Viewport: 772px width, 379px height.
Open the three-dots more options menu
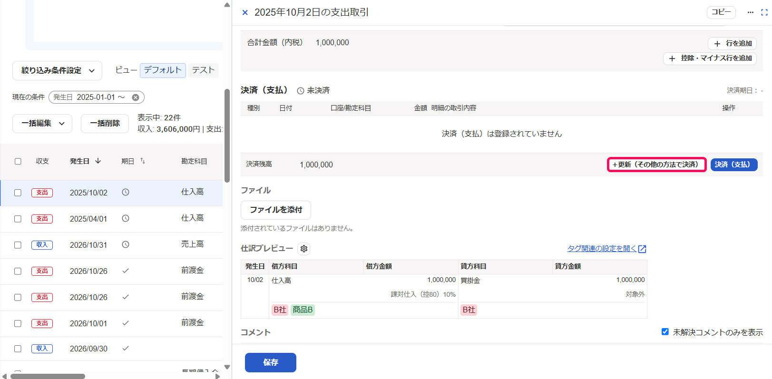750,12
